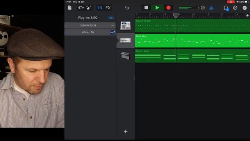The image size is (250, 141).
Task: Switch to Tracks view button
Action: point(80,8)
